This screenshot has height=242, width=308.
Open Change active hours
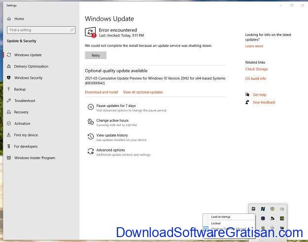coord(112,120)
